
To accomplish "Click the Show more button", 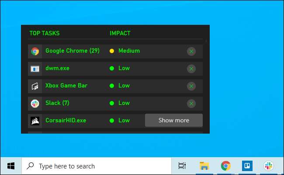I will 174,120.
